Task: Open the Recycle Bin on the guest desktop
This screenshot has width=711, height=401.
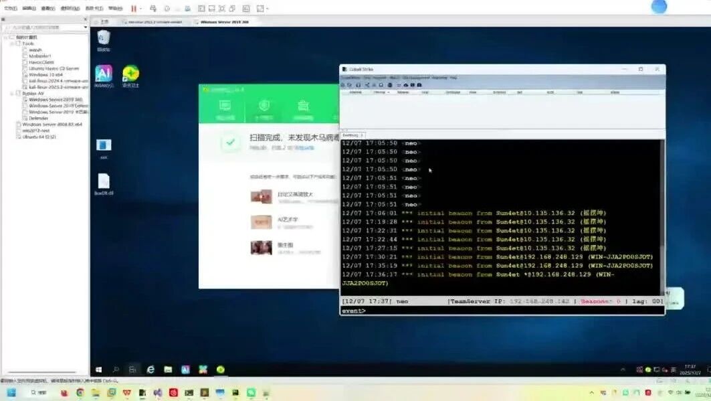Action: (104, 40)
